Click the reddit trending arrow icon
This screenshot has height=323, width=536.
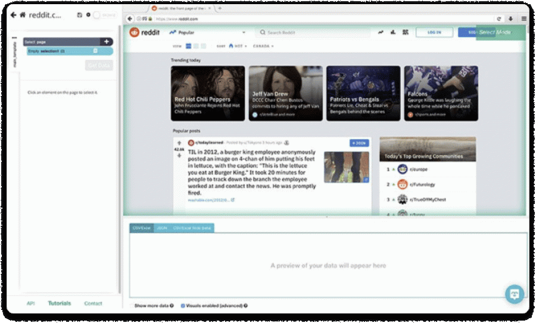coord(381,32)
